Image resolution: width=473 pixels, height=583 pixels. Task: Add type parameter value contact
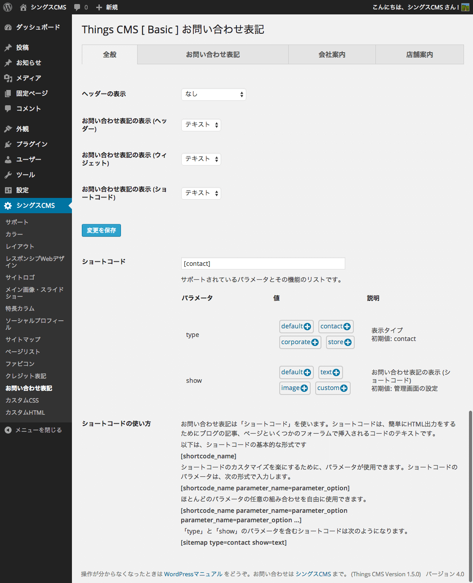[x=336, y=327]
